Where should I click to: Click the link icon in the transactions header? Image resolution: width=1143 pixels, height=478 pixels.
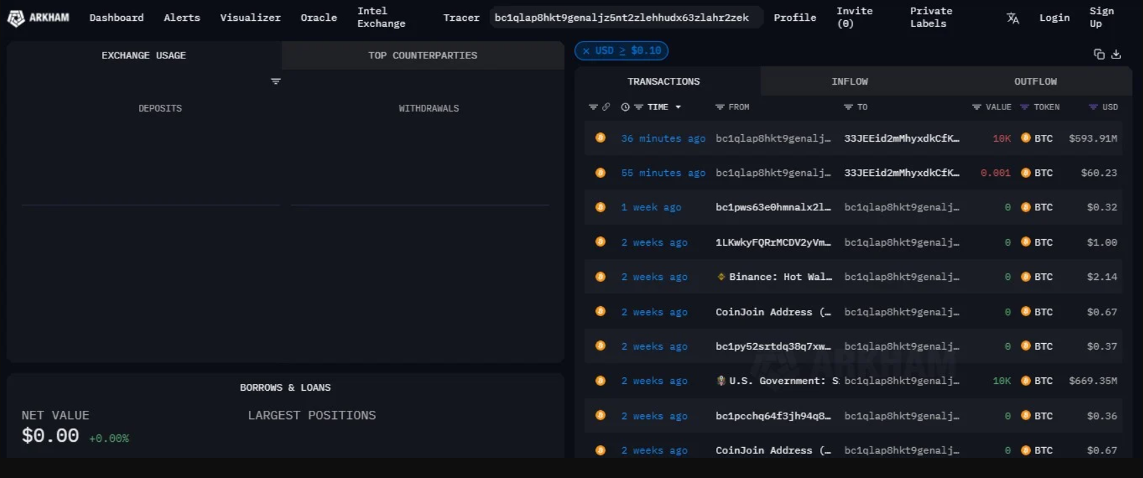pos(606,107)
